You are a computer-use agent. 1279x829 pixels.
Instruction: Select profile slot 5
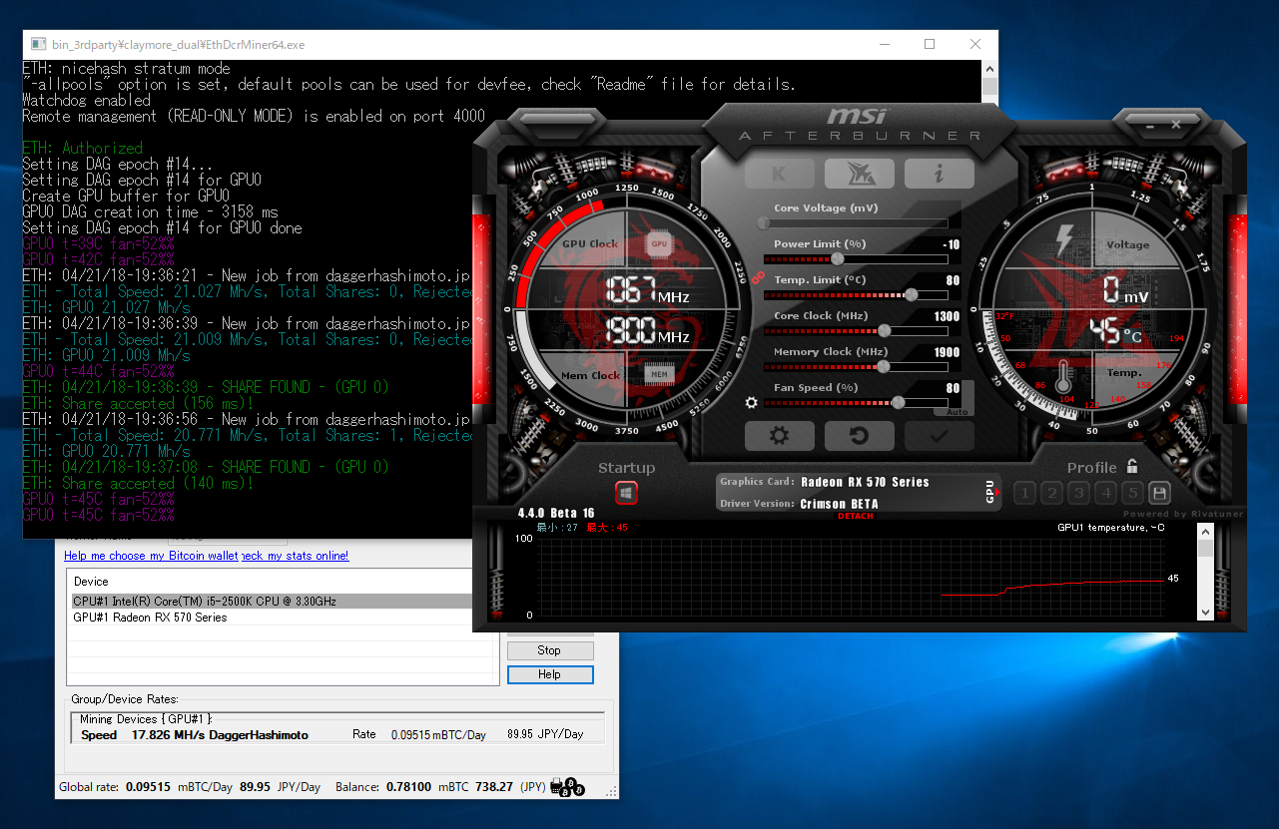[x=1132, y=493]
